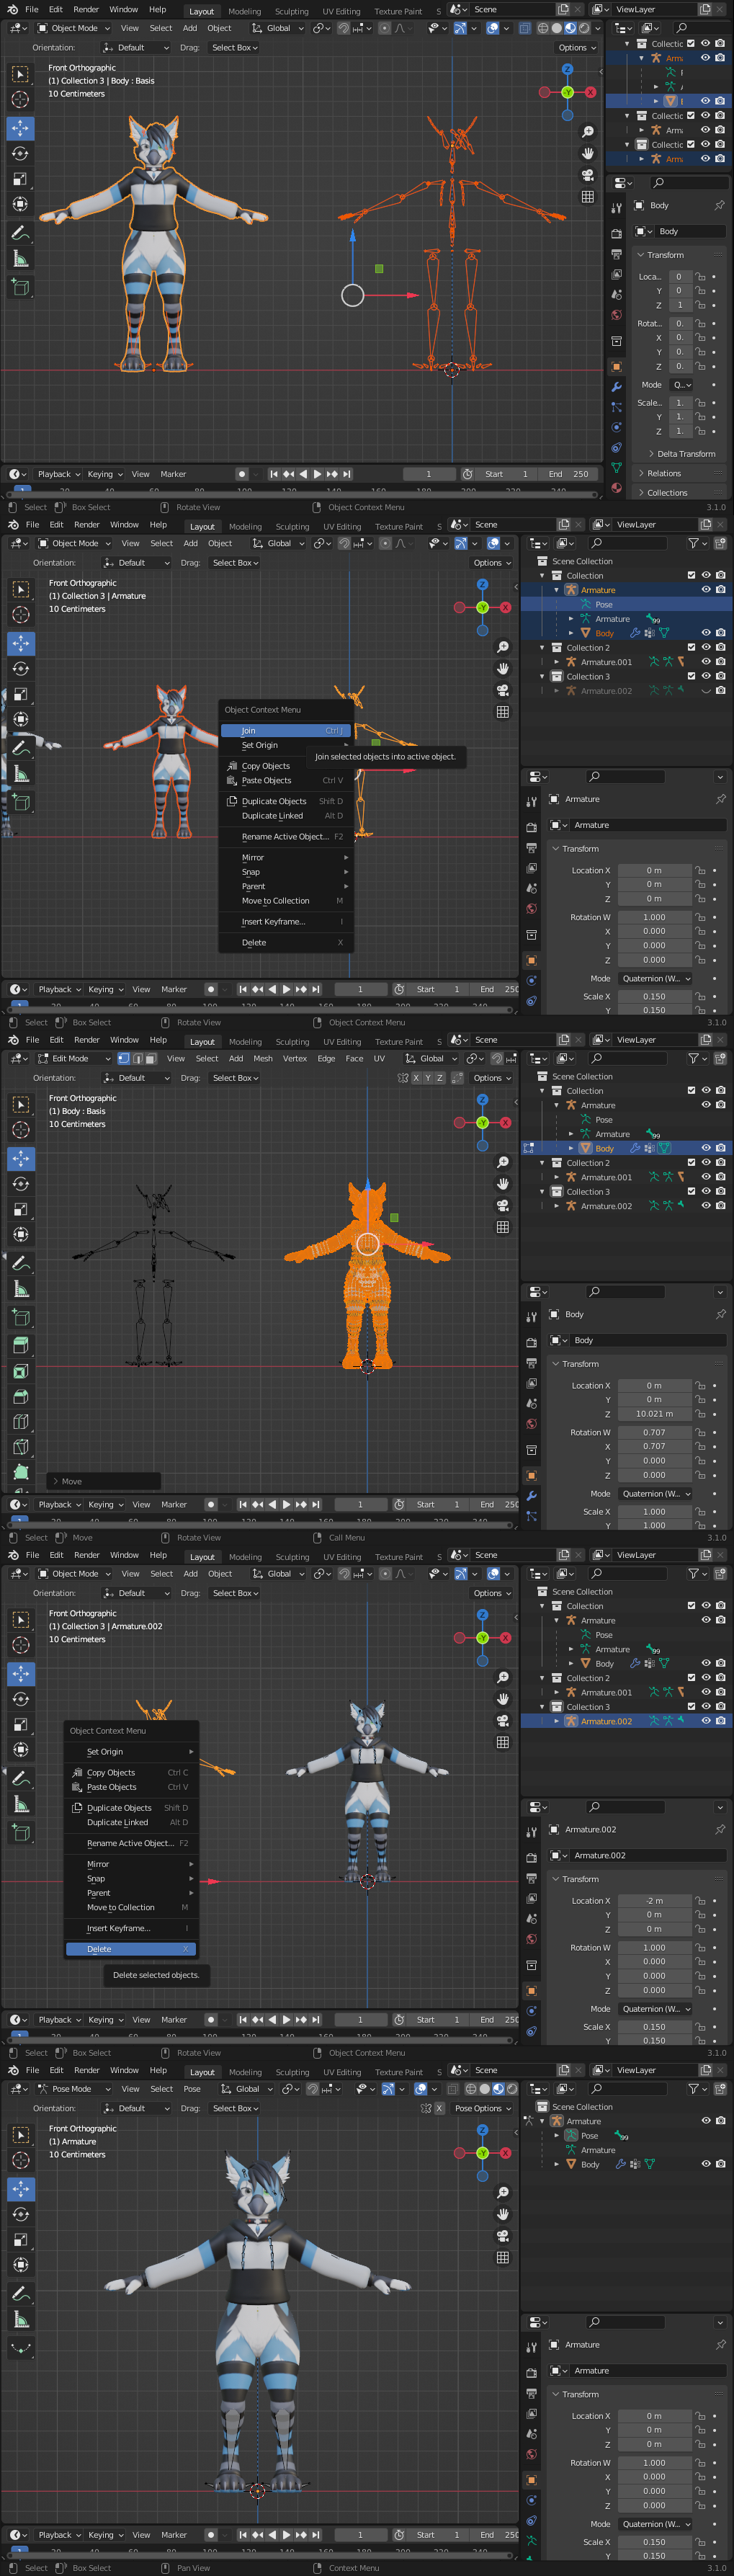Open Modifier properties tab in Body:Basis Object Mode window
This screenshot has height=2576, width=734.
coord(616,387)
